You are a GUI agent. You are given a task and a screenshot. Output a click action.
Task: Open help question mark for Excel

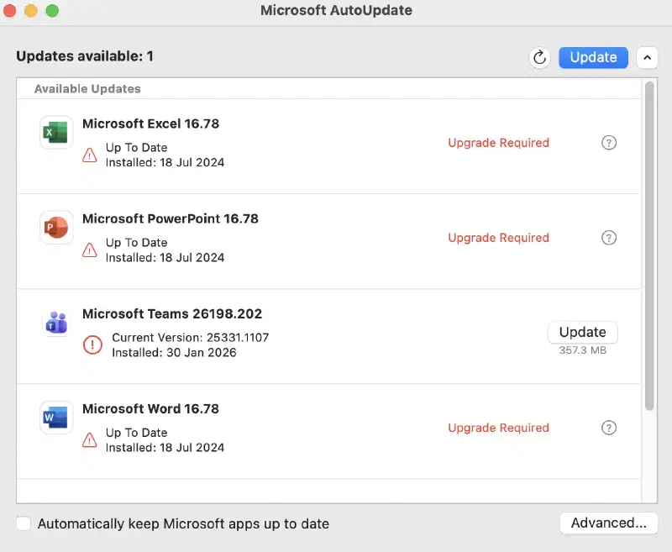click(x=608, y=143)
